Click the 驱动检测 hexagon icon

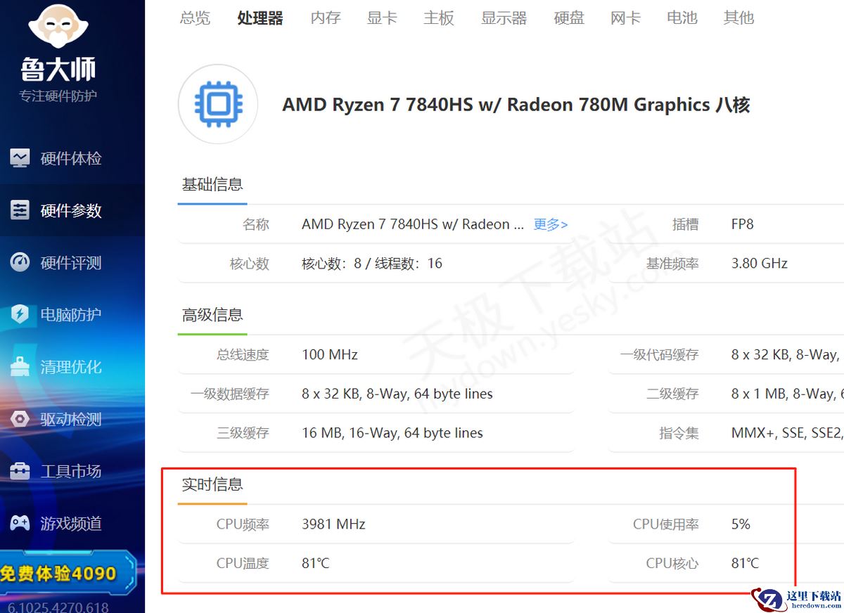[x=20, y=419]
